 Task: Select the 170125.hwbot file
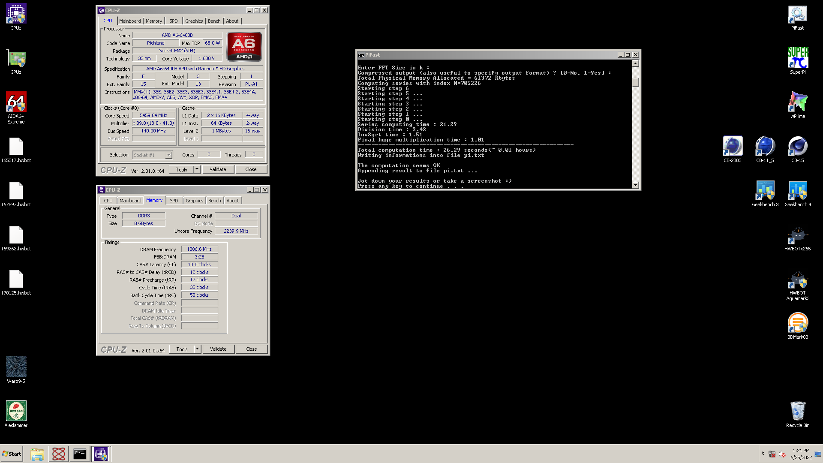pyautogui.click(x=16, y=283)
